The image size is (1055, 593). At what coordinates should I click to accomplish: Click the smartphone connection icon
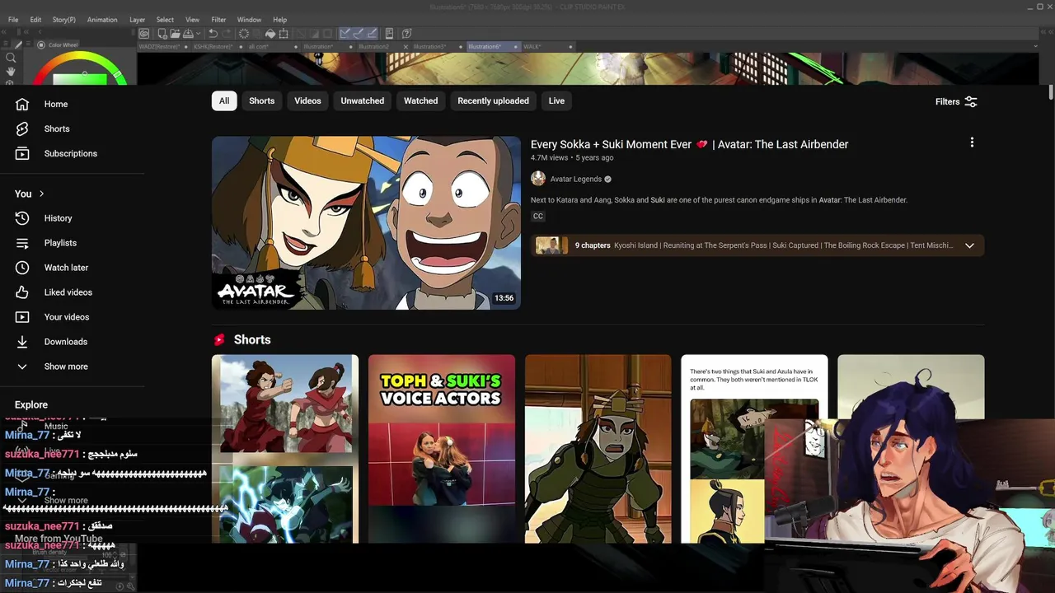389,34
